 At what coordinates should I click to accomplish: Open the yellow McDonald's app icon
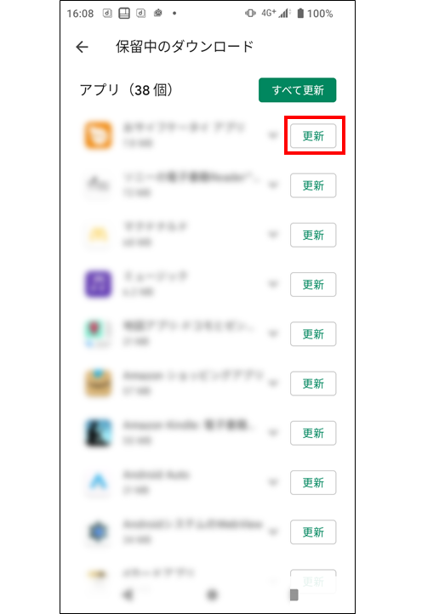pyautogui.click(x=99, y=234)
